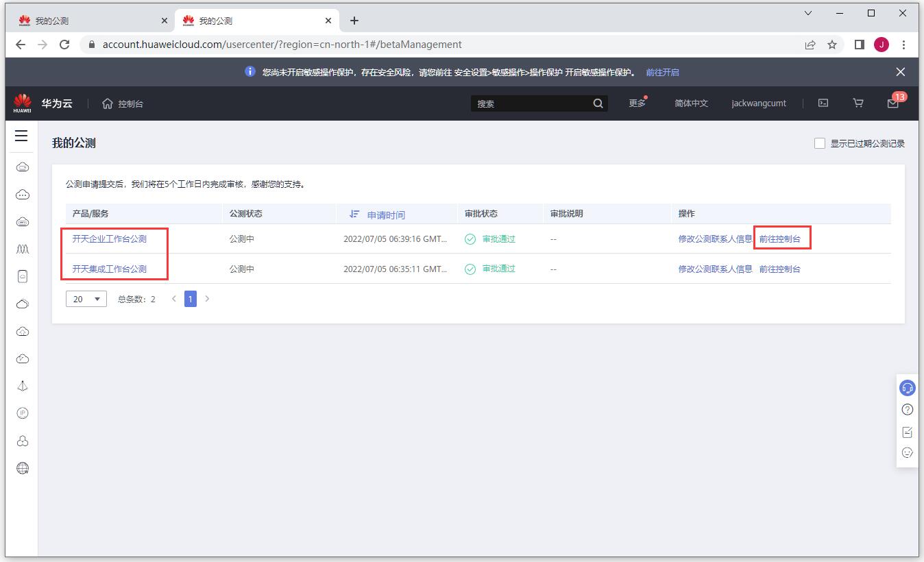Click the feedback note icon on right edge
Viewport: 924px width, 562px height.
[908, 432]
